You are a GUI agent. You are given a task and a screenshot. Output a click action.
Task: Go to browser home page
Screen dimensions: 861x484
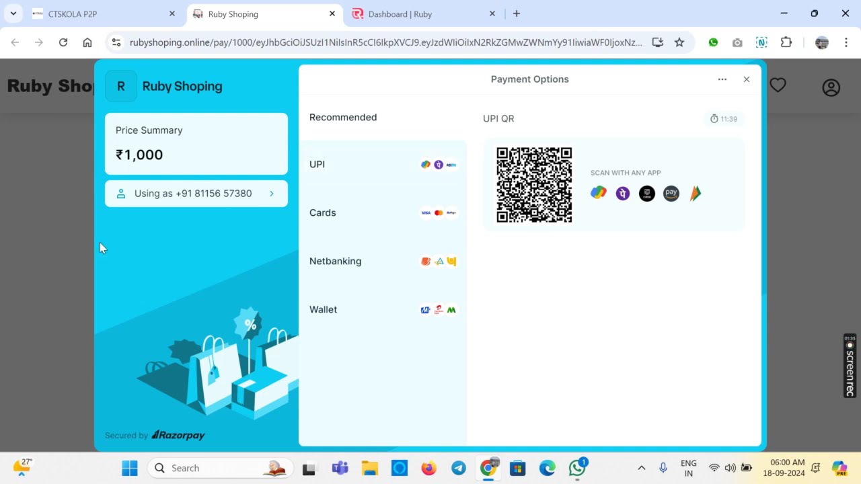(87, 42)
